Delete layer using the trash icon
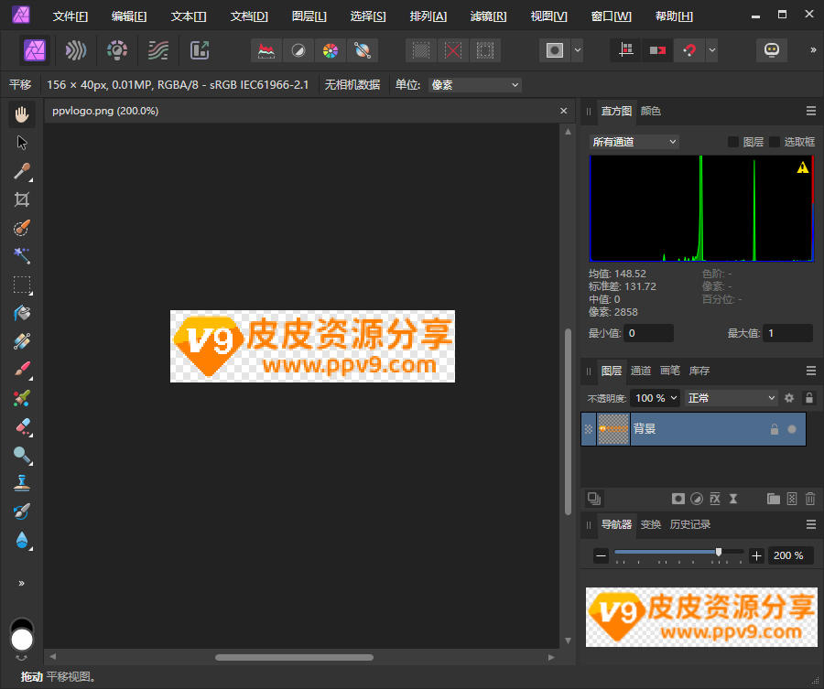Image resolution: width=824 pixels, height=689 pixels. click(x=810, y=499)
